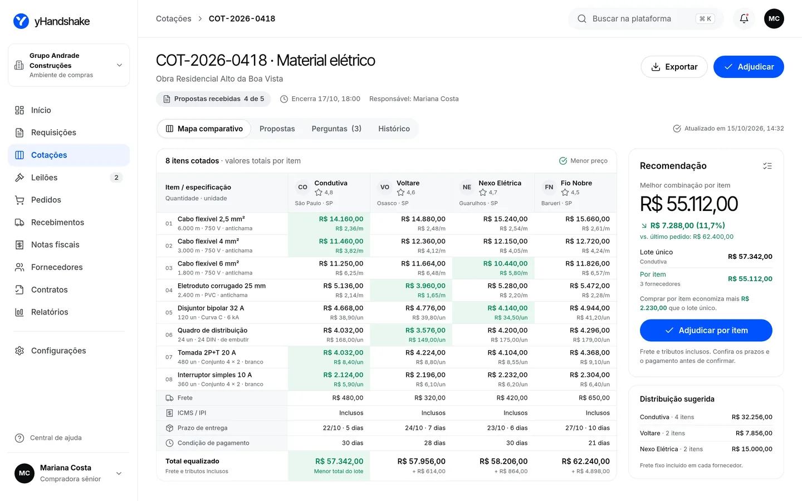Click the Adjudicar button
Viewport: 802px width, 501px height.
(x=749, y=67)
